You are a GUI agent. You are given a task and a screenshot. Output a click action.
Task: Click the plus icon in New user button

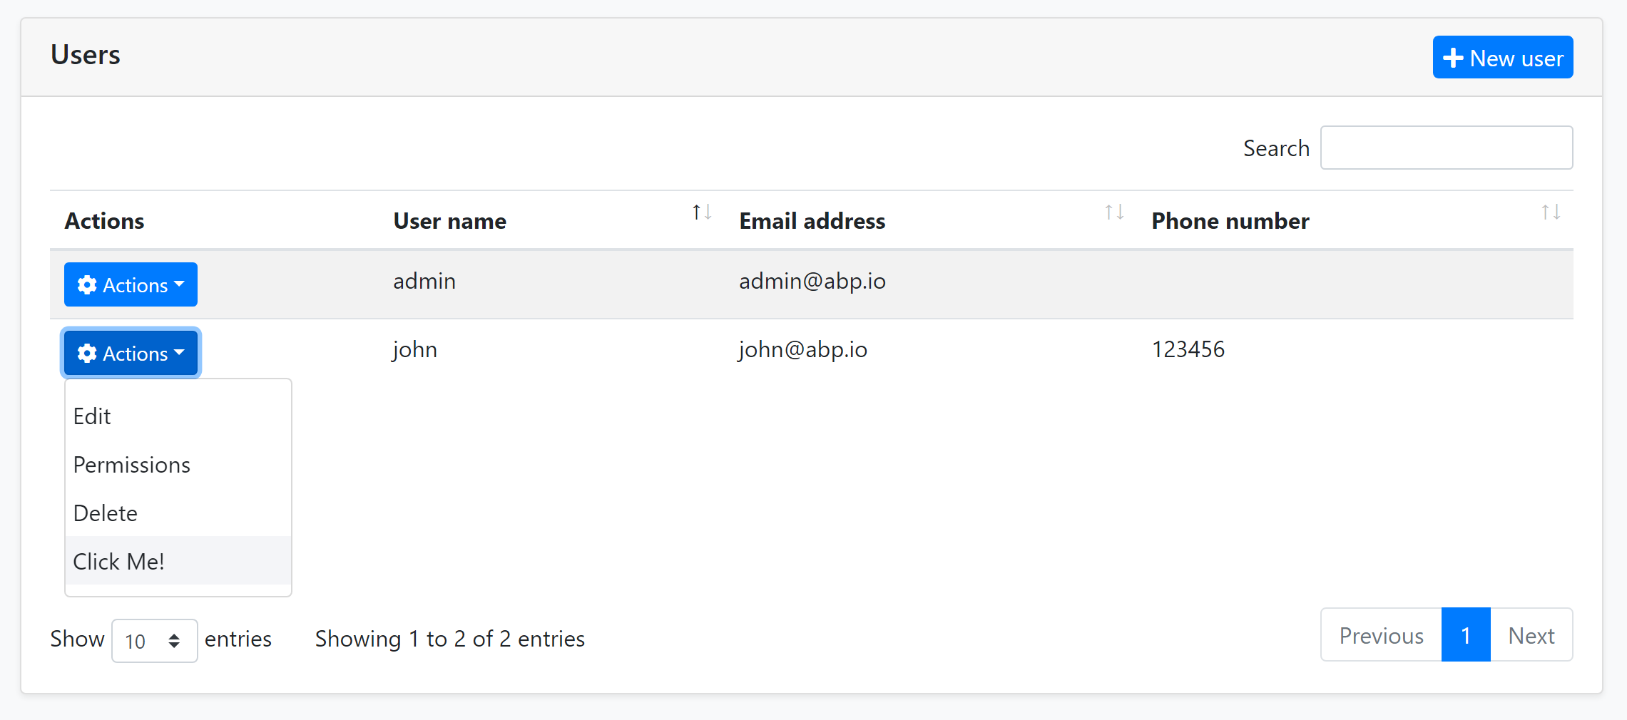1454,57
